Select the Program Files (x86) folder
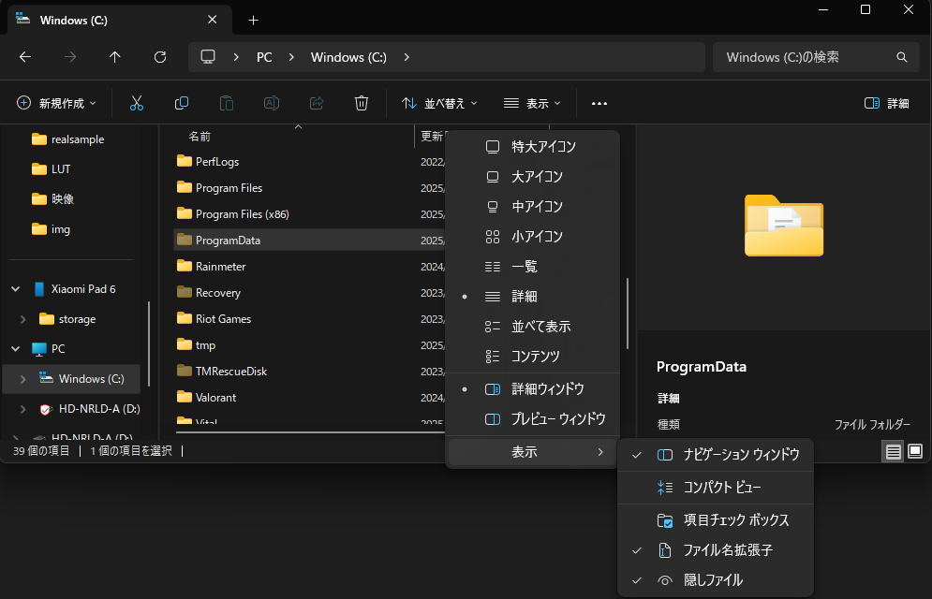Viewport: 932px width, 599px height. point(309,213)
